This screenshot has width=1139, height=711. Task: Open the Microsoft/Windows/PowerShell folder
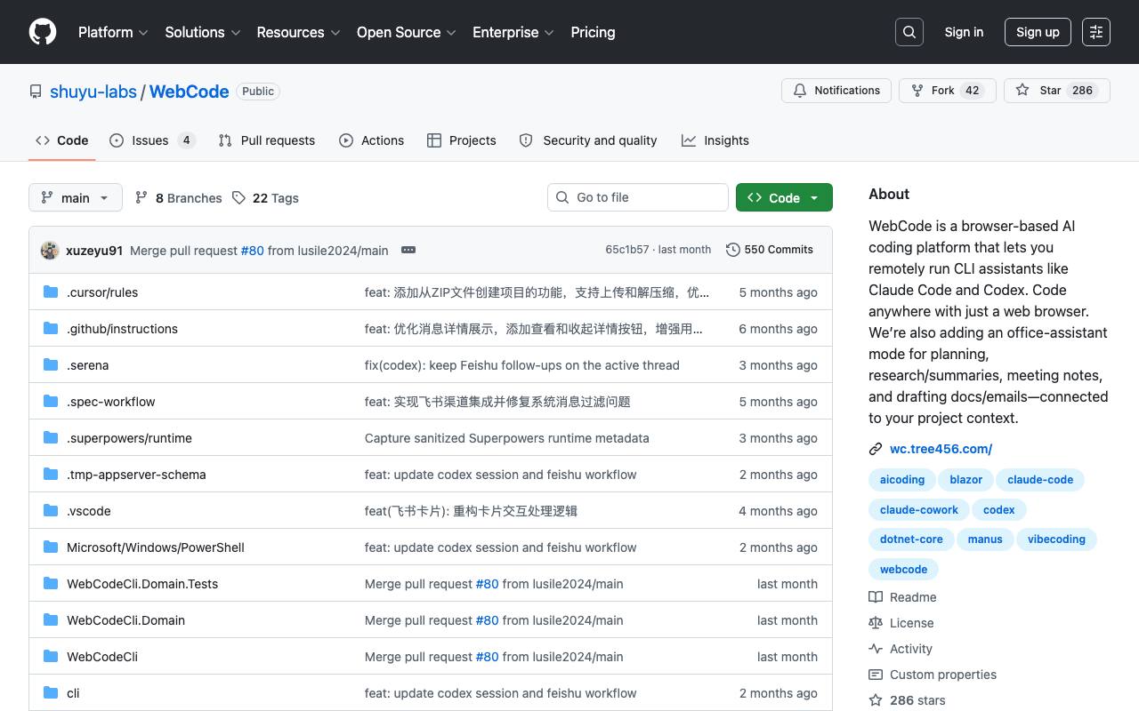pos(156,547)
